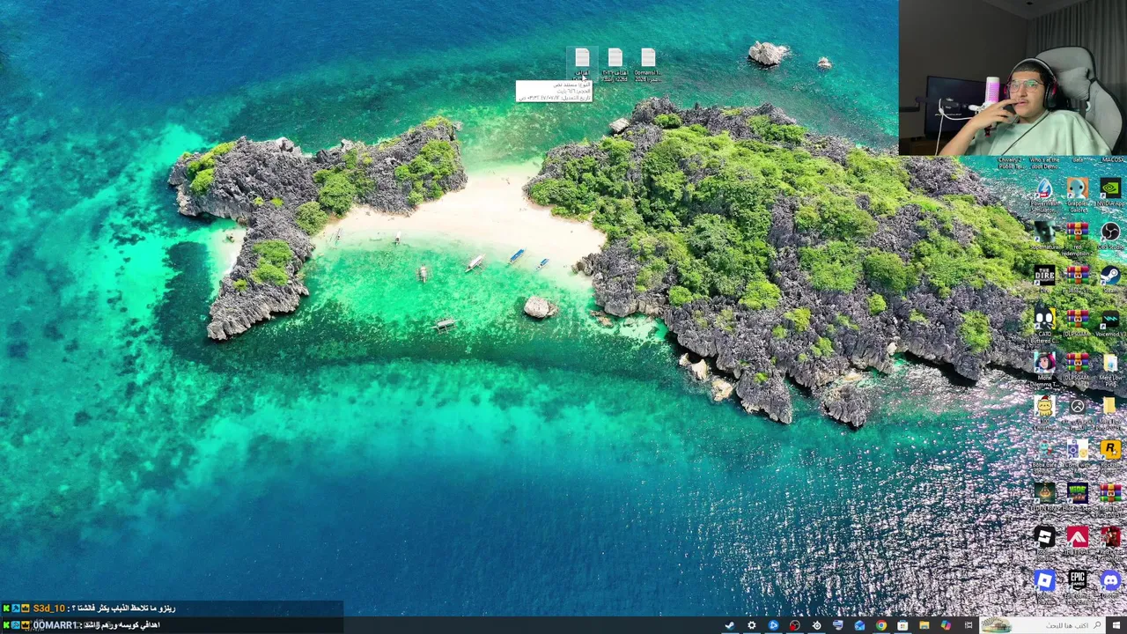Open Discord from the desktop
Image resolution: width=1127 pixels, height=634 pixels.
(x=1110, y=579)
